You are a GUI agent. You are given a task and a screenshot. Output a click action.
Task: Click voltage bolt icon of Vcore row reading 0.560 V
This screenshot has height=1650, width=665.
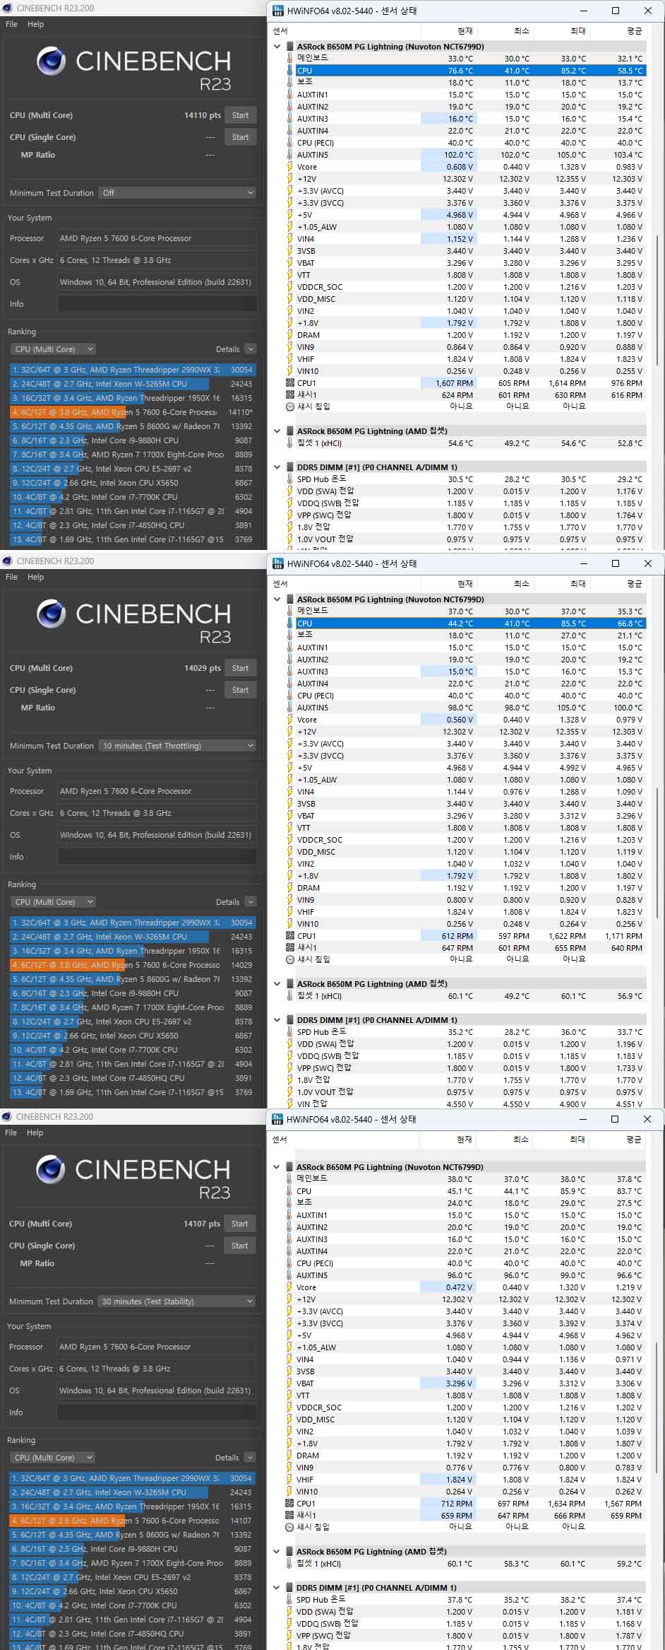tap(289, 720)
